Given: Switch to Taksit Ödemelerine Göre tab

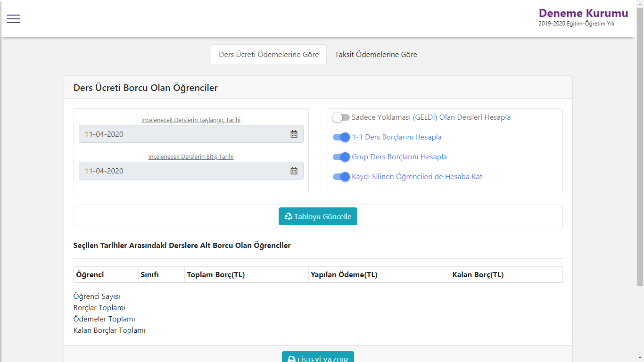Looking at the screenshot, I should coord(376,54).
